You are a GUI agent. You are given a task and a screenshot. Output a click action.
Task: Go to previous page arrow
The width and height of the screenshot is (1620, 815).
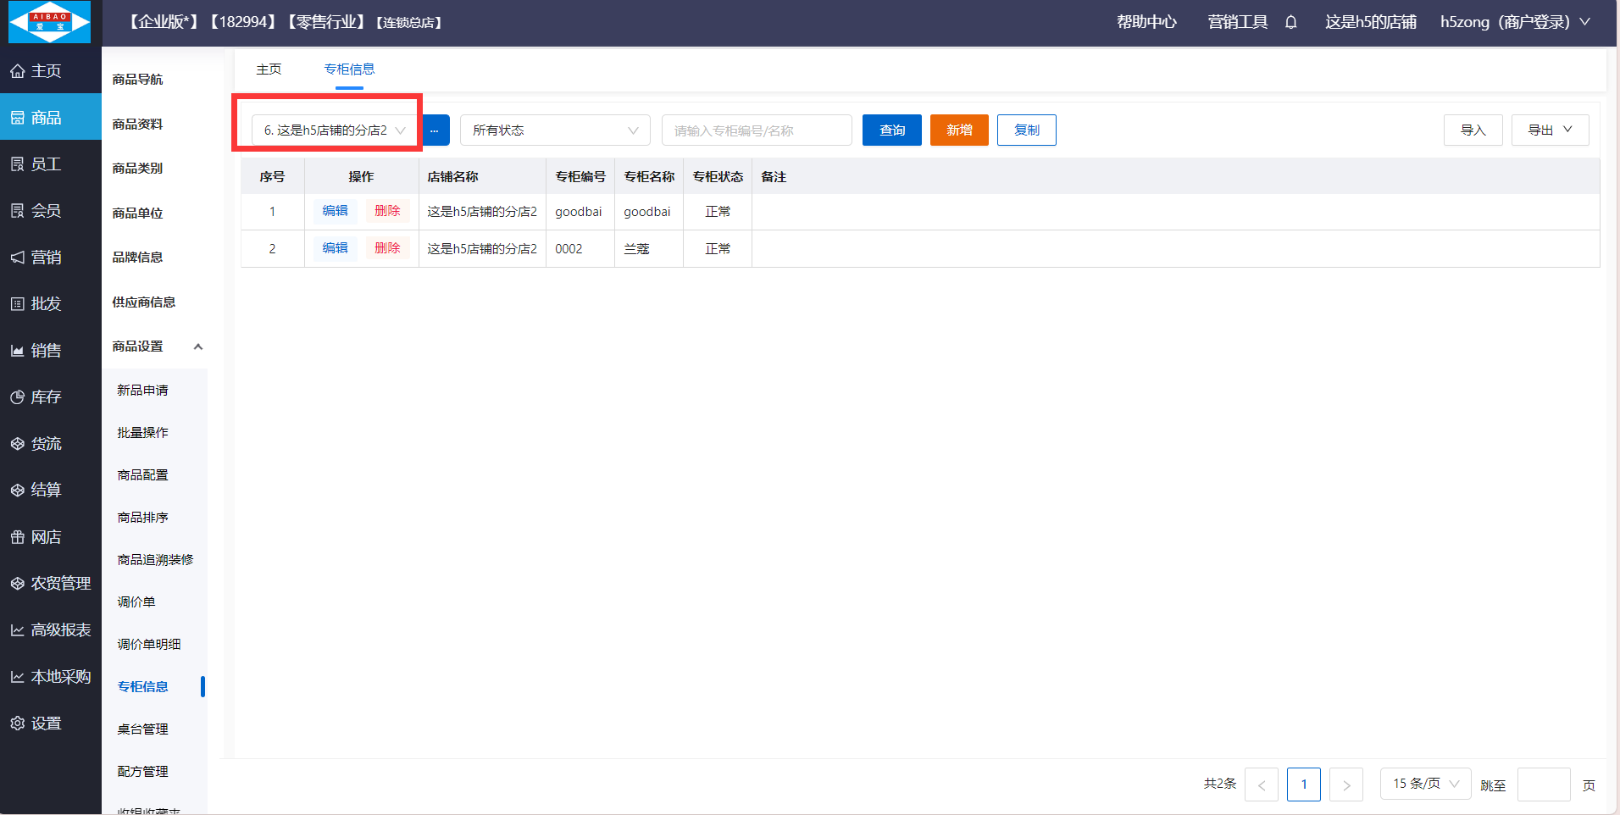(1262, 785)
